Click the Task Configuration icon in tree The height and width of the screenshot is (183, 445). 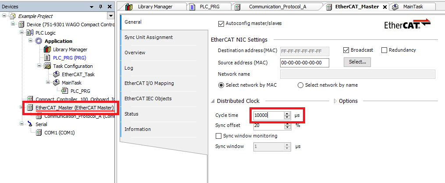(48, 66)
